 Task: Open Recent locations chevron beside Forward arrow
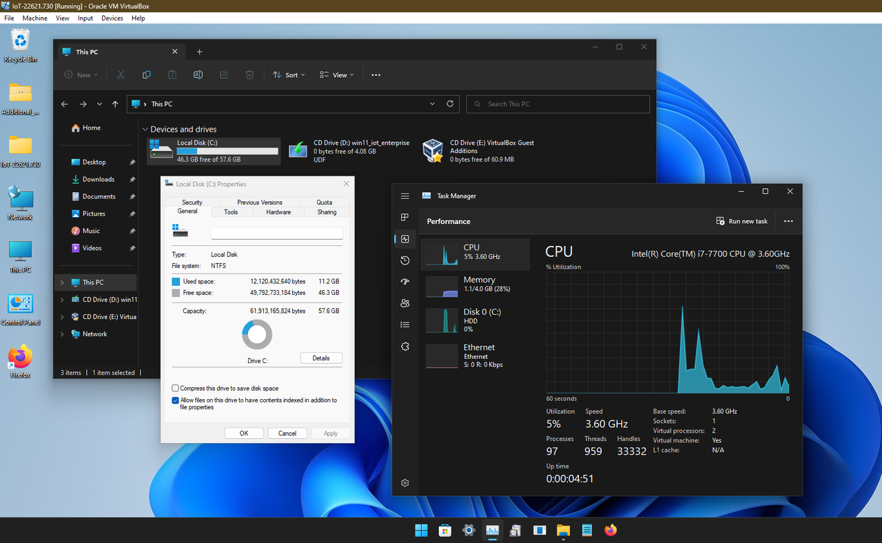click(99, 104)
